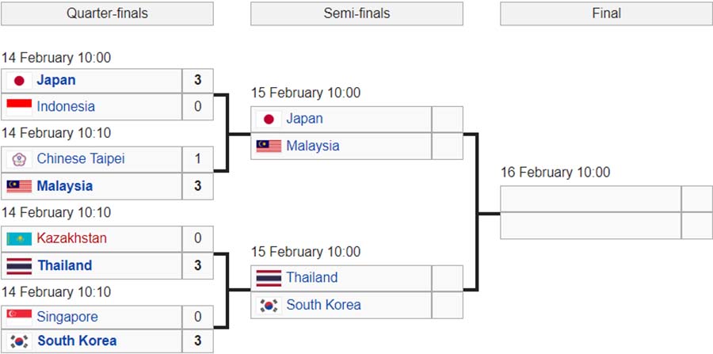713x354 pixels.
Task: Click the Japan flag icon in quarter-finals
Action: click(19, 81)
